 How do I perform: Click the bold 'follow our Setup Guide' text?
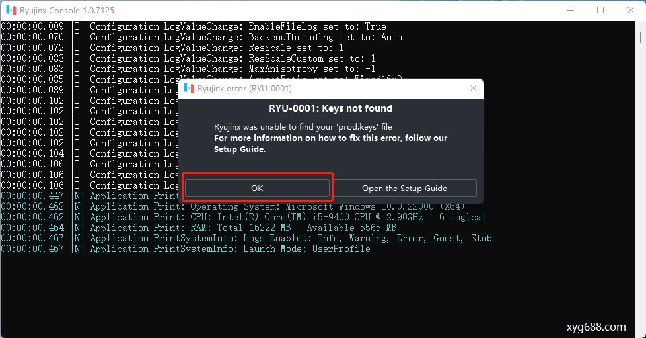tap(330, 144)
